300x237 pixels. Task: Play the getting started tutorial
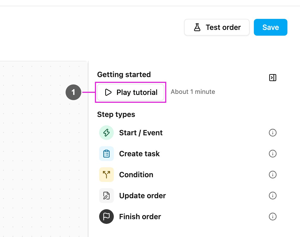pos(131,92)
